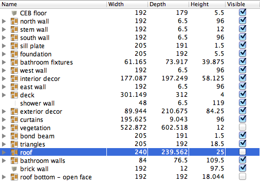Click the interior decor assembly icon
The height and width of the screenshot is (186, 260).
tap(14, 79)
